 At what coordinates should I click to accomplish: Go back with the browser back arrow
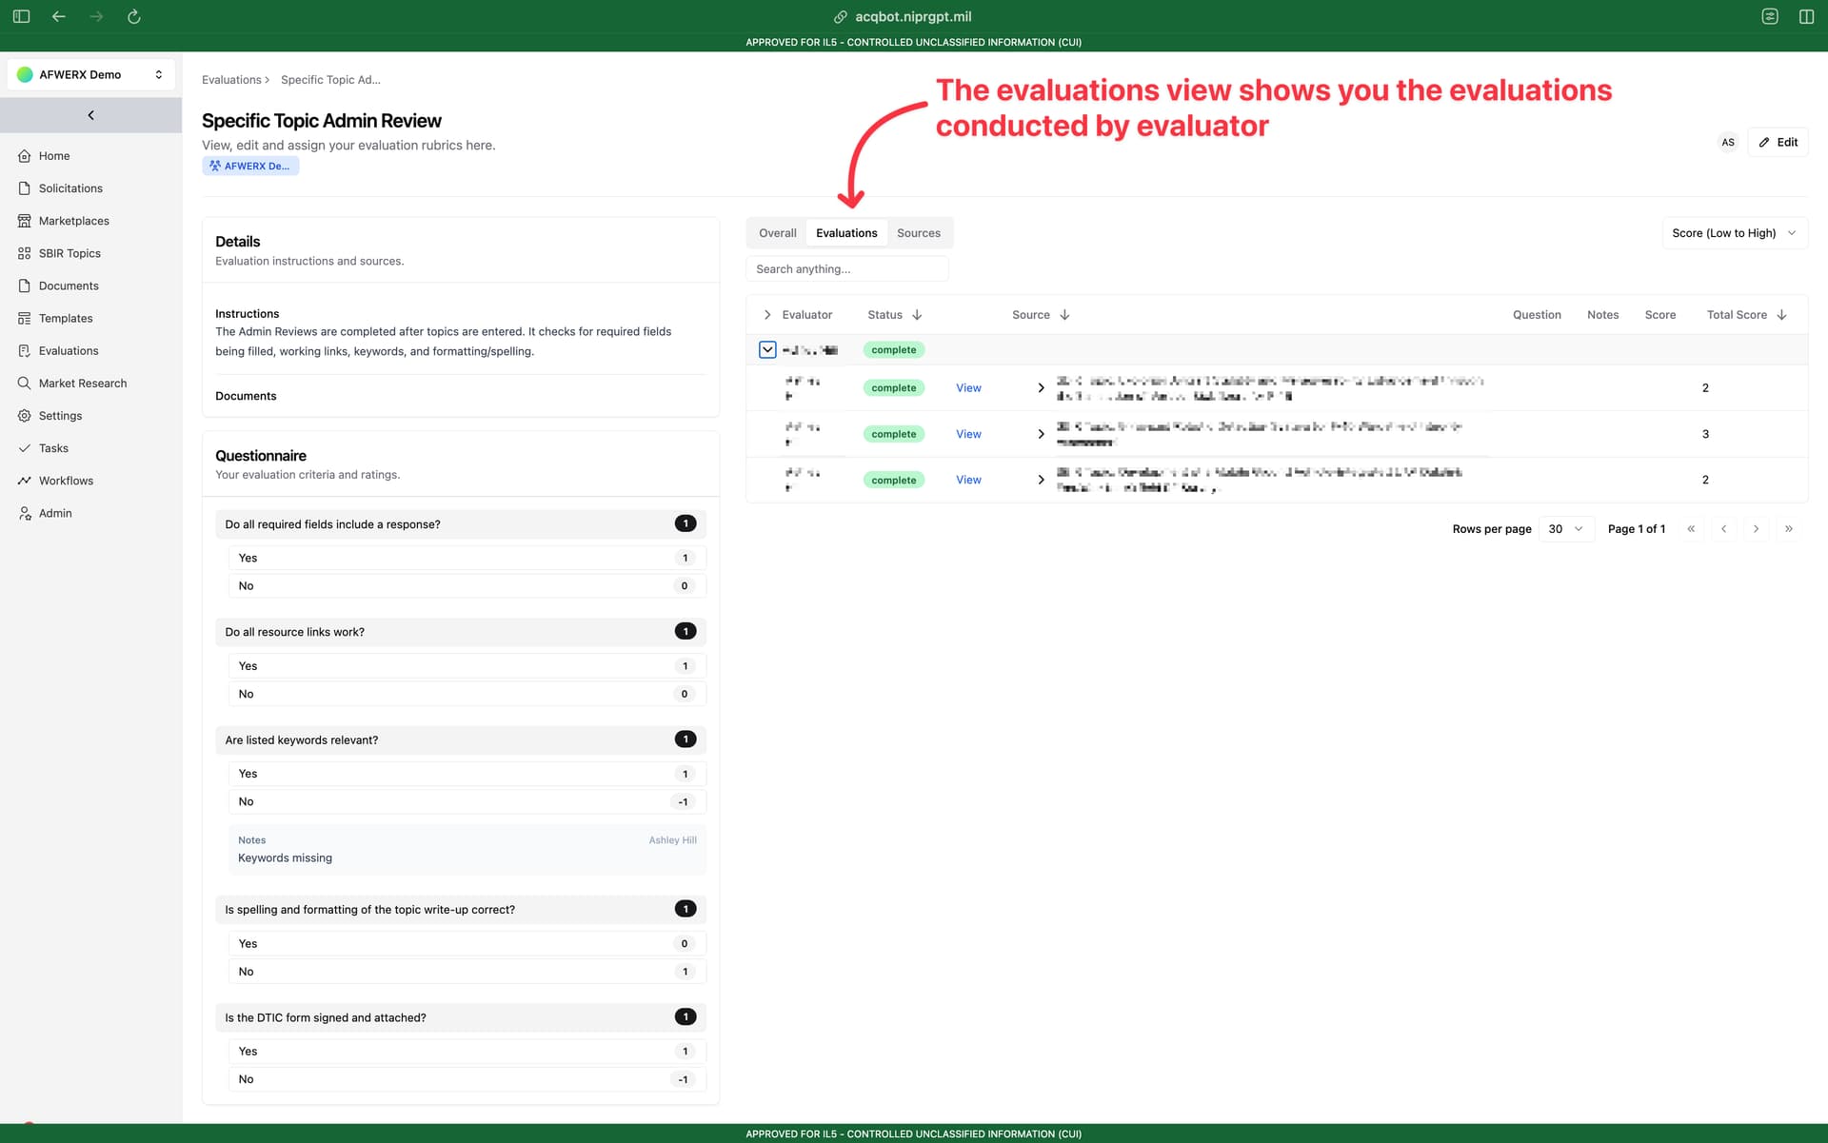pyautogui.click(x=59, y=16)
